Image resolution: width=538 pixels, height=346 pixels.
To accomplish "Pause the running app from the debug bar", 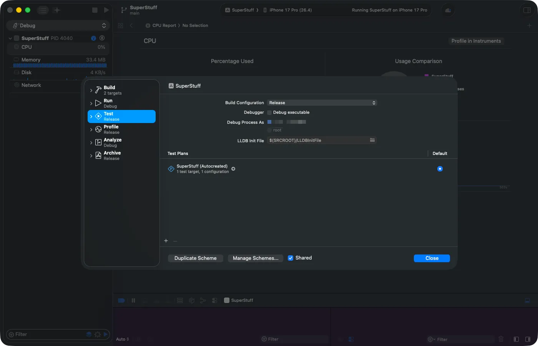I will (x=133, y=300).
